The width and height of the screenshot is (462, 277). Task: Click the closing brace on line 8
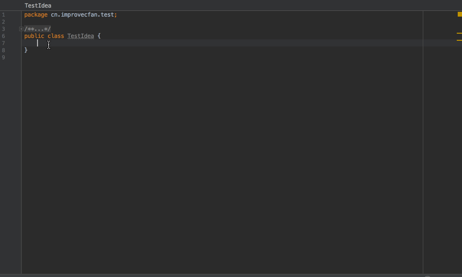click(26, 50)
